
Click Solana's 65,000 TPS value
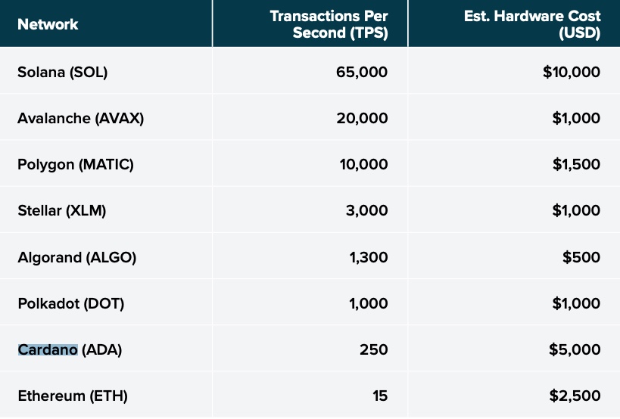click(362, 73)
